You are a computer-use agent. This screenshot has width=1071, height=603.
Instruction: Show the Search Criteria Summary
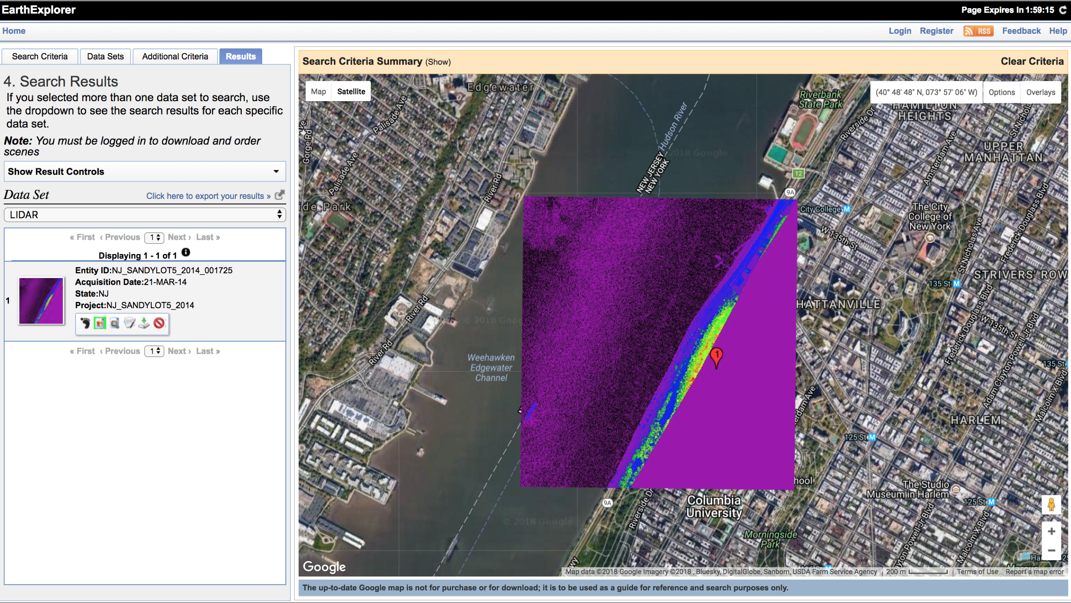(x=438, y=62)
